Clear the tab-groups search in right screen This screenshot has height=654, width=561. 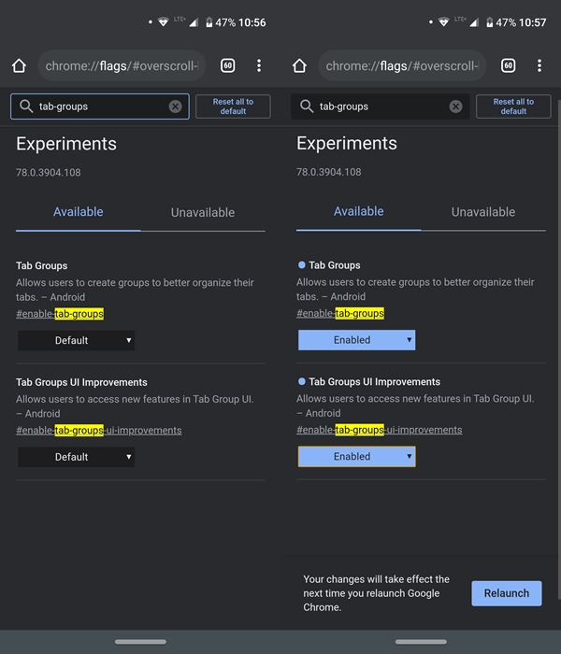(456, 107)
